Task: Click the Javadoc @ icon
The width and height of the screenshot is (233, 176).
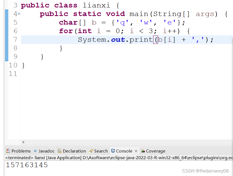Action: coord(36,151)
